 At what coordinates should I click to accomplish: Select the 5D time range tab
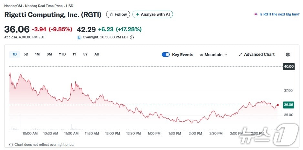pos(26,54)
